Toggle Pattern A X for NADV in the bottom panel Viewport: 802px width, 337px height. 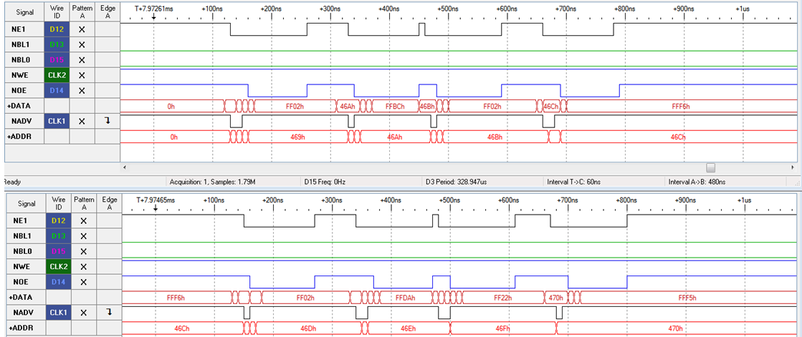84,313
